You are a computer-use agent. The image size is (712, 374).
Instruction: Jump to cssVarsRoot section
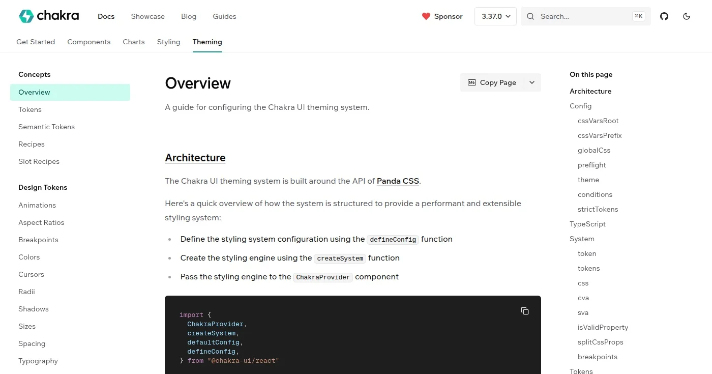tap(598, 121)
